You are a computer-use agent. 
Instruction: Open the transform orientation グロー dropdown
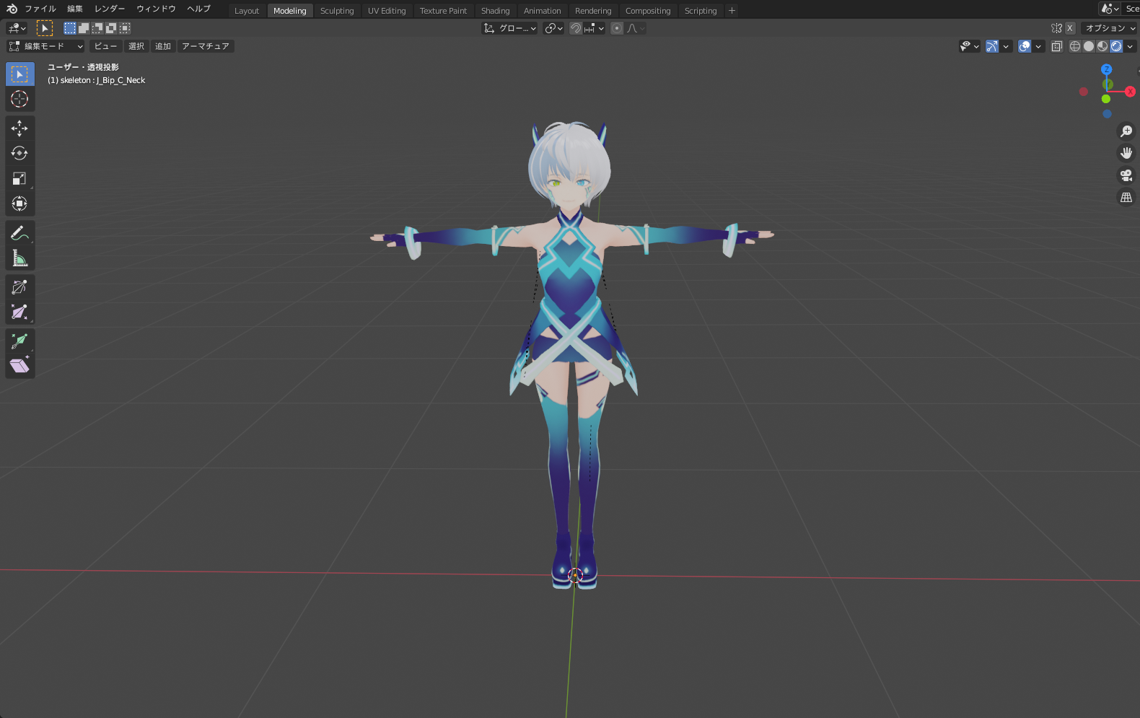pyautogui.click(x=509, y=28)
